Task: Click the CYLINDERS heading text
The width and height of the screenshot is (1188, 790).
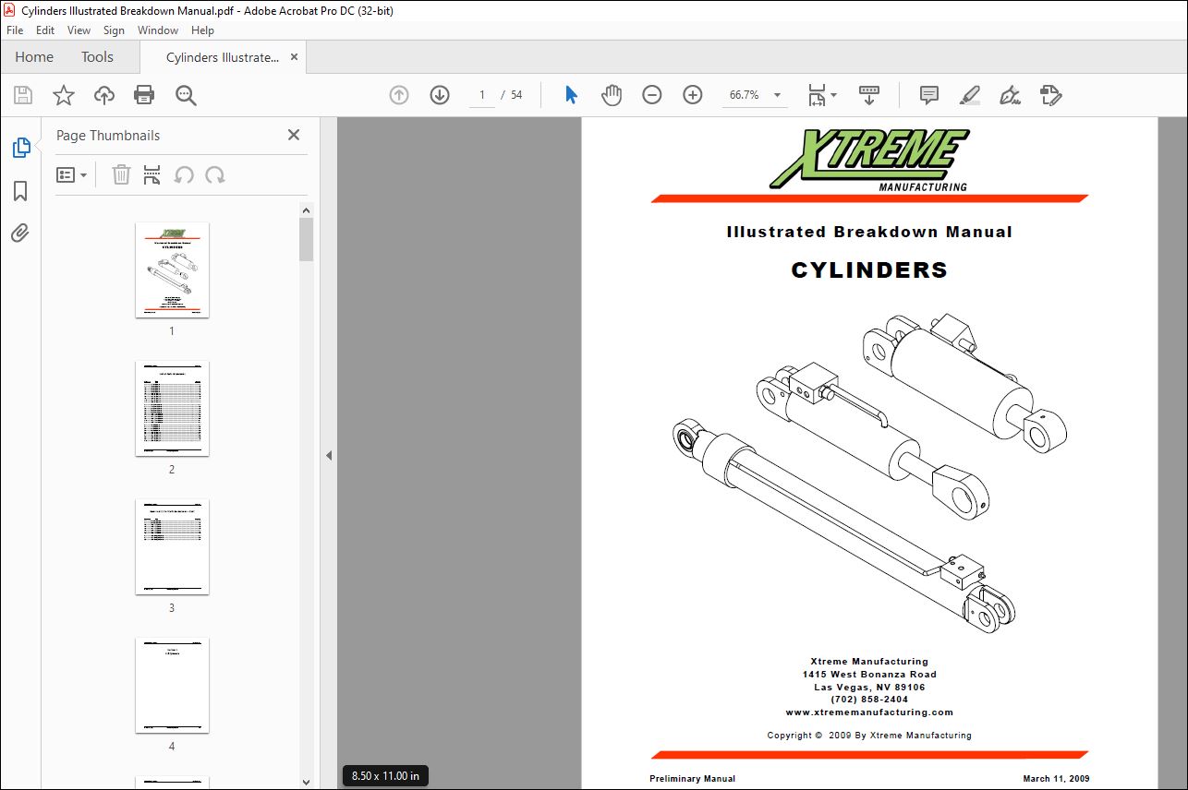Action: pos(869,270)
